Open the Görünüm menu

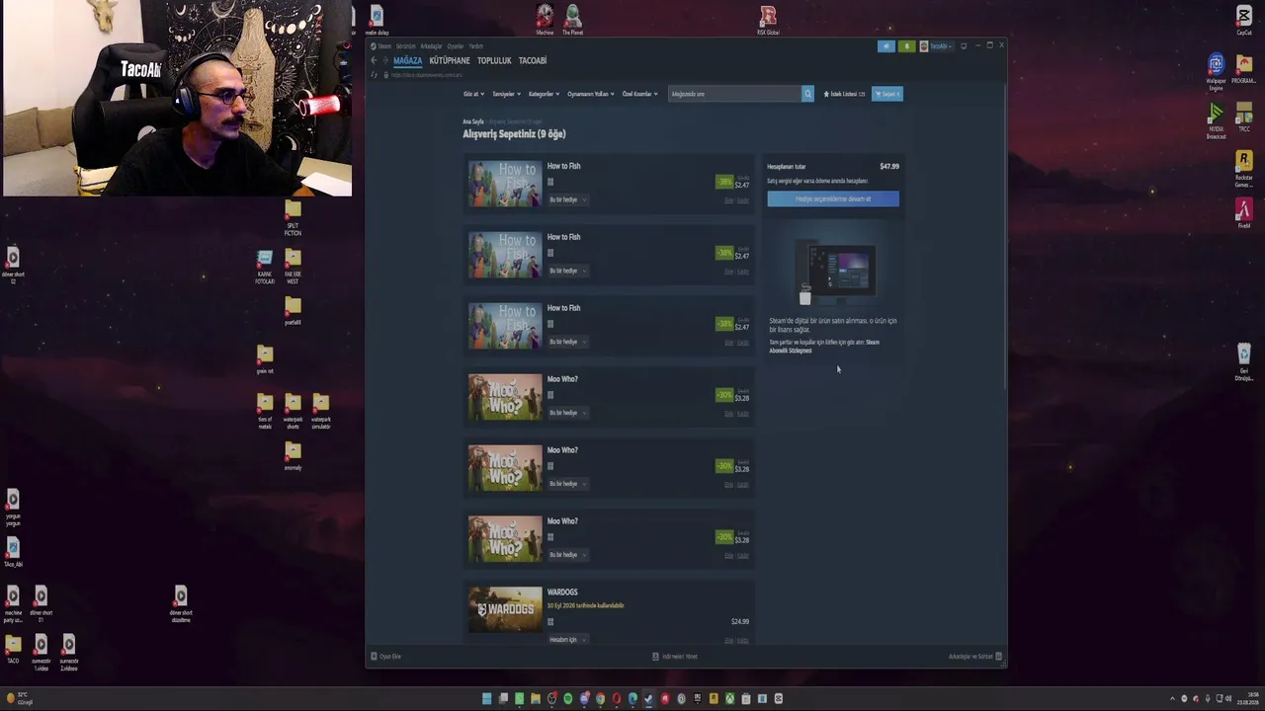click(x=406, y=46)
